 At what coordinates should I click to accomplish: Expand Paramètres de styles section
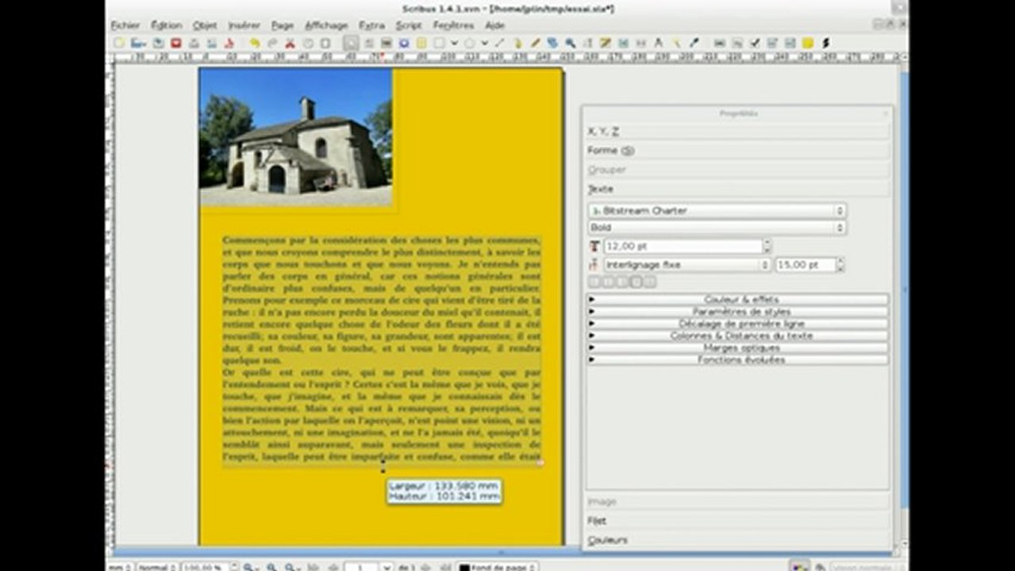pyautogui.click(x=737, y=312)
